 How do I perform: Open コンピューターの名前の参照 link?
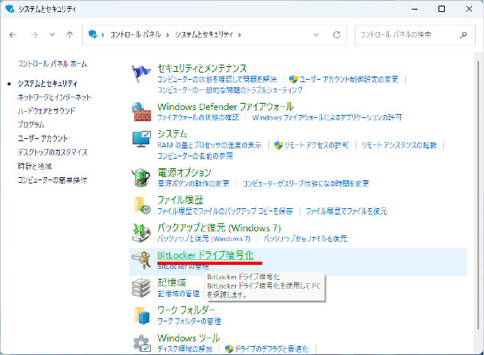(x=195, y=156)
